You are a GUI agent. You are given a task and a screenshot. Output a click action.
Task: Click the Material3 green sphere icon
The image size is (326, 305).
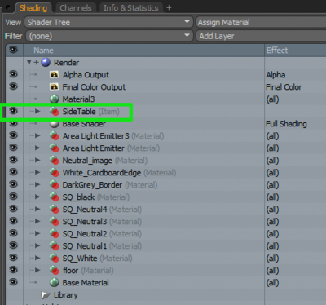pos(55,99)
